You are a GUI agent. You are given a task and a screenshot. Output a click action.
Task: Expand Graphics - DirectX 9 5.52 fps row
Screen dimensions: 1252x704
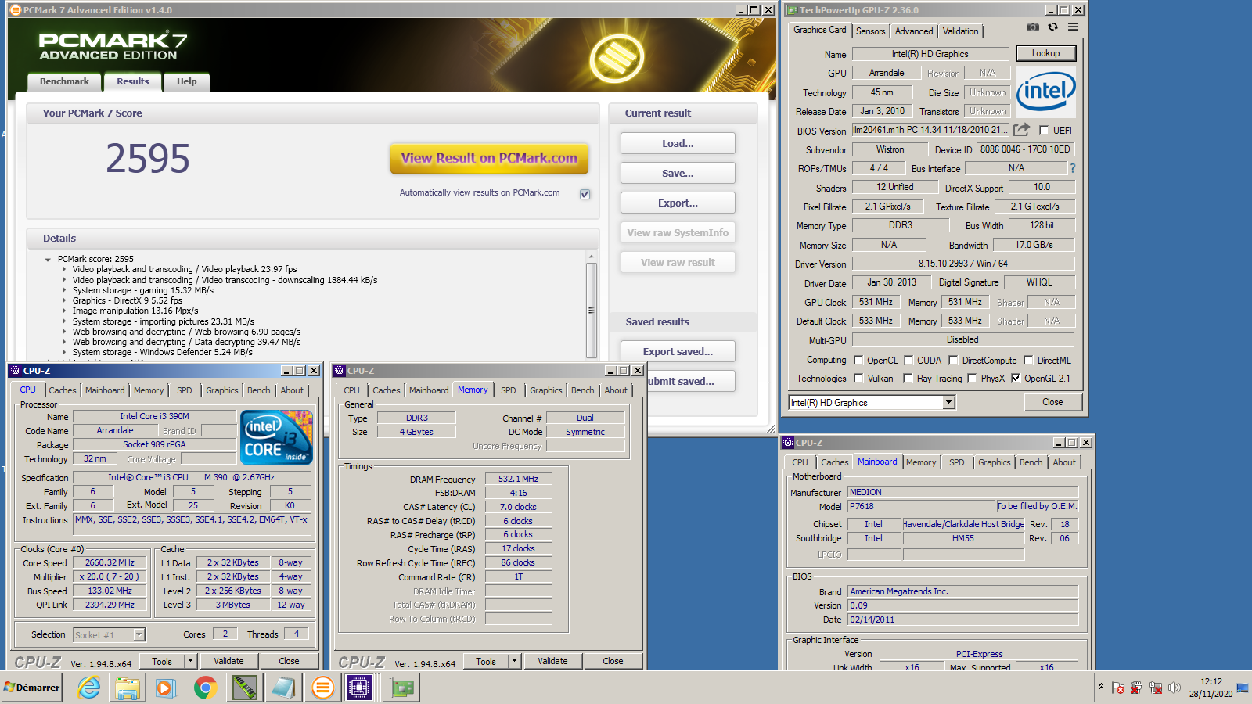click(64, 300)
